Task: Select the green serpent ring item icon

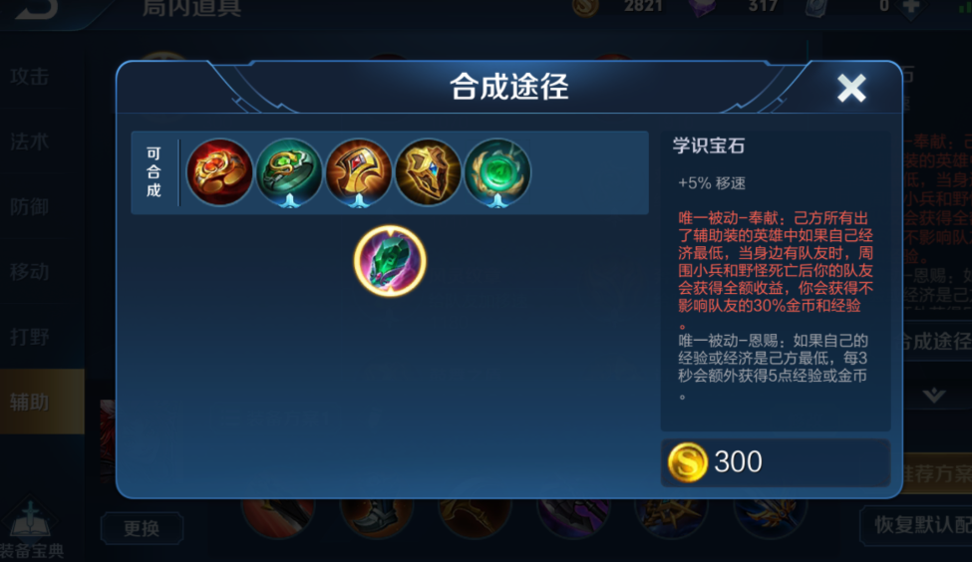Action: pos(289,172)
